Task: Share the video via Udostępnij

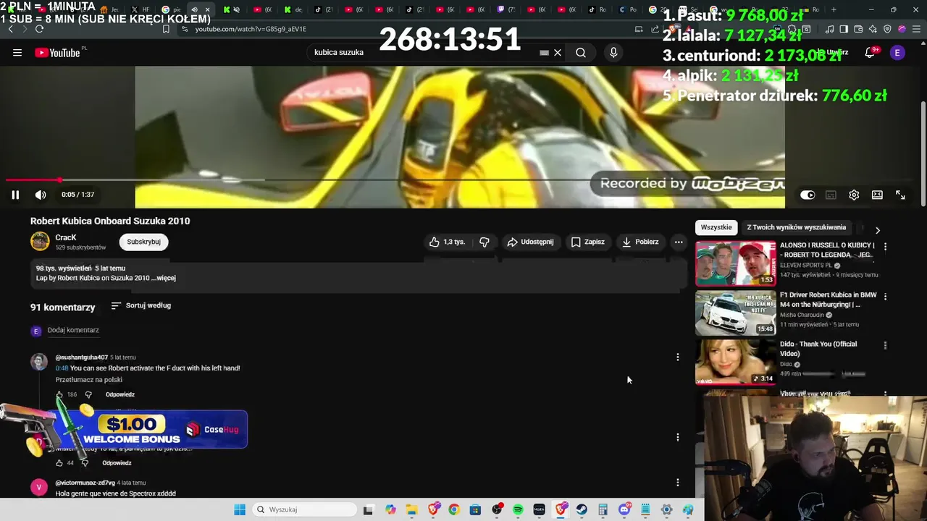Action: pos(531,242)
